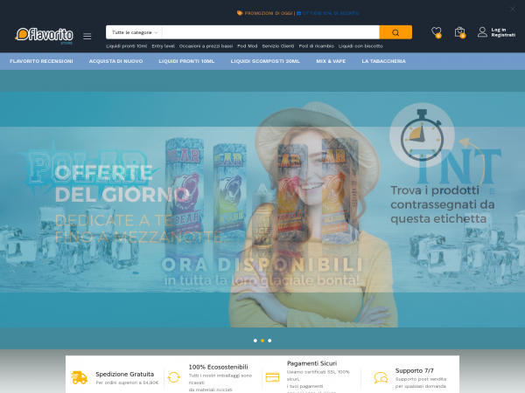Open the hamburger menu
The width and height of the screenshot is (525, 393).
(87, 36)
